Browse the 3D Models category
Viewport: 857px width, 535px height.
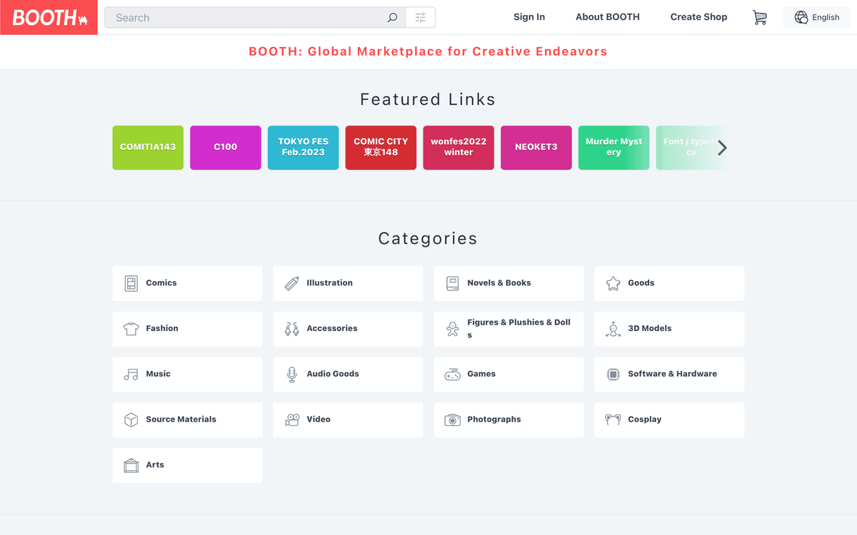click(x=669, y=329)
